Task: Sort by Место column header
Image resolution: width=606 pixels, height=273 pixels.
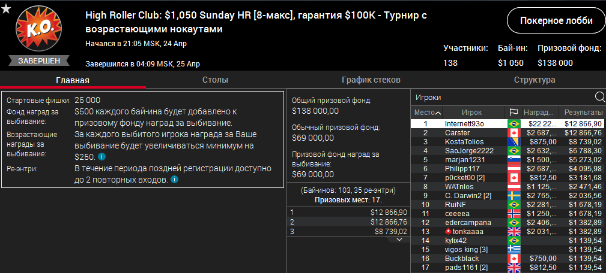Action: pyautogui.click(x=428, y=113)
